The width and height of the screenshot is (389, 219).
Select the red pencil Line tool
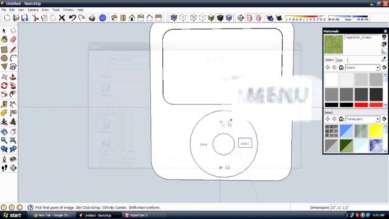coord(13,49)
